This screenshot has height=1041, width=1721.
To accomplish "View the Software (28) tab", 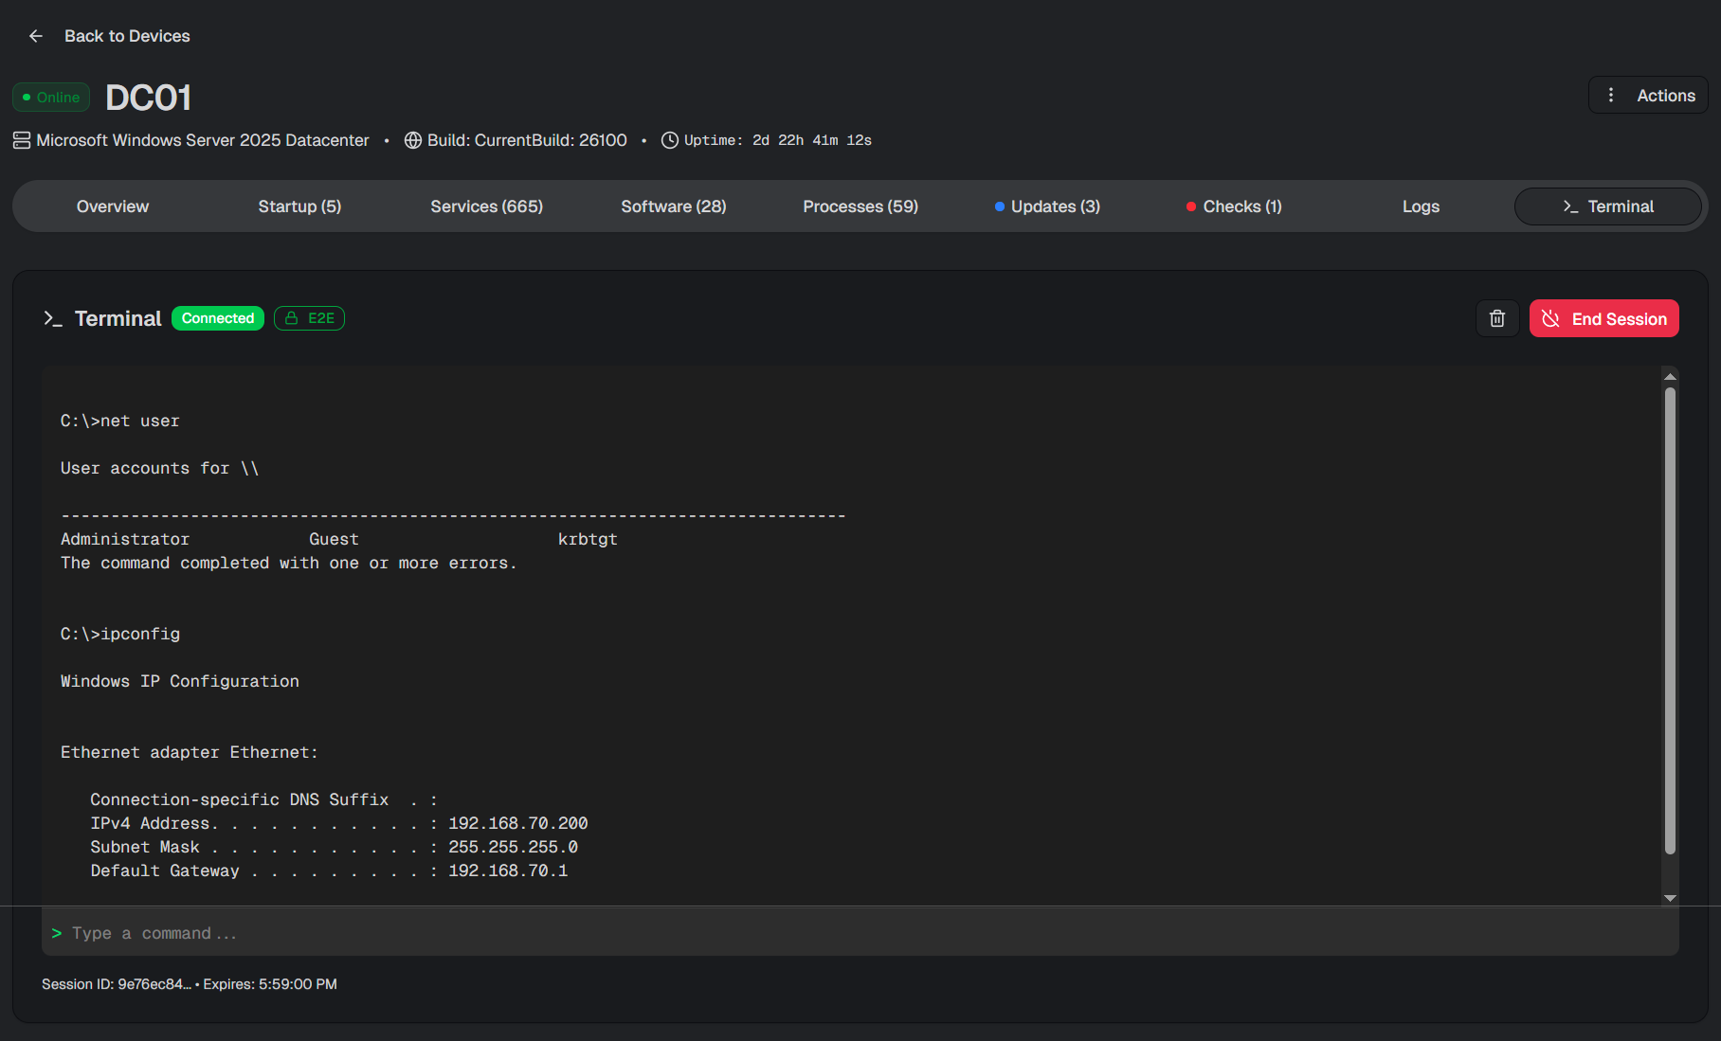I will (x=673, y=206).
